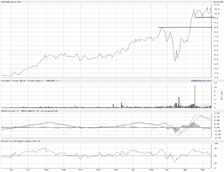The height and width of the screenshot is (172, 224).
Task: Click the SMA(50) orange legend swatch
Action: [x=57, y=80]
